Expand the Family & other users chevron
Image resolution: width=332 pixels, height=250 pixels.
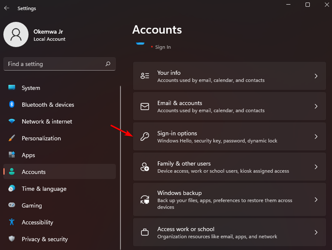[316, 167]
